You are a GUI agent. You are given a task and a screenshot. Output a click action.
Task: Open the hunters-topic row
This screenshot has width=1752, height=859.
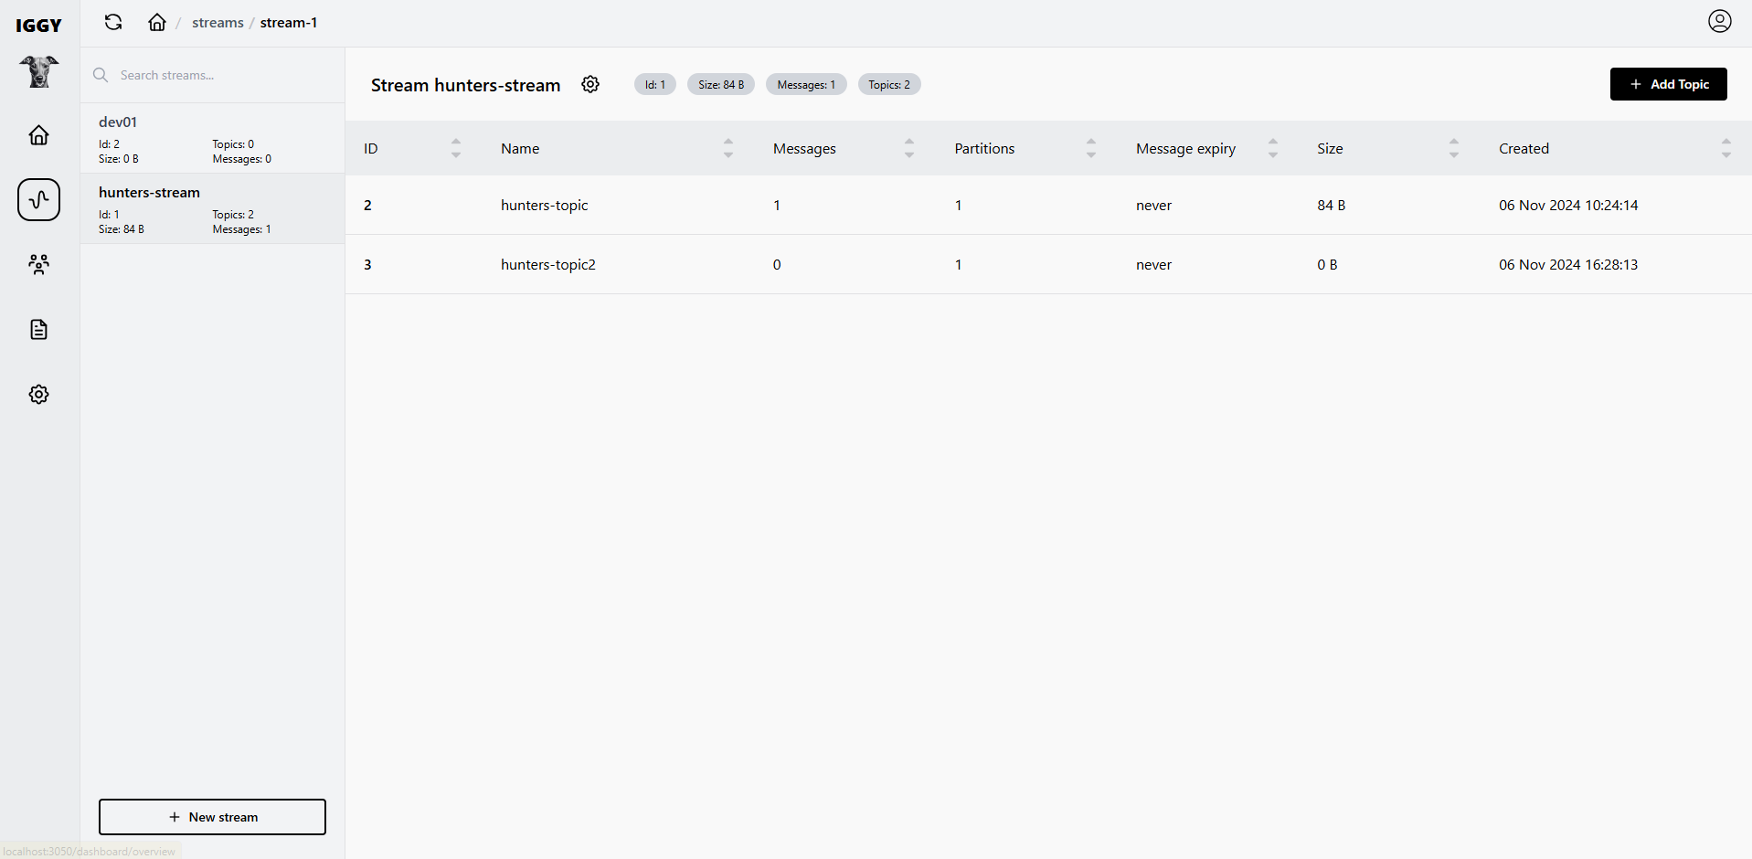tap(1048, 205)
